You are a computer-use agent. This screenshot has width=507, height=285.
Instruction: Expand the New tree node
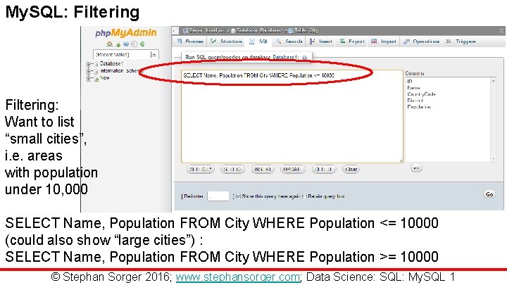[88, 78]
